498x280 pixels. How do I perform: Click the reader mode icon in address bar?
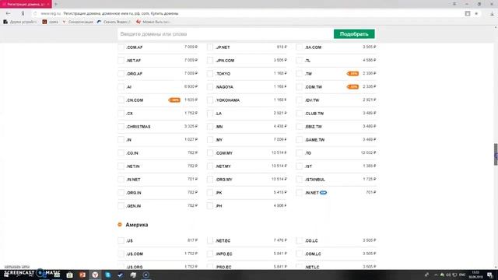point(468,13)
